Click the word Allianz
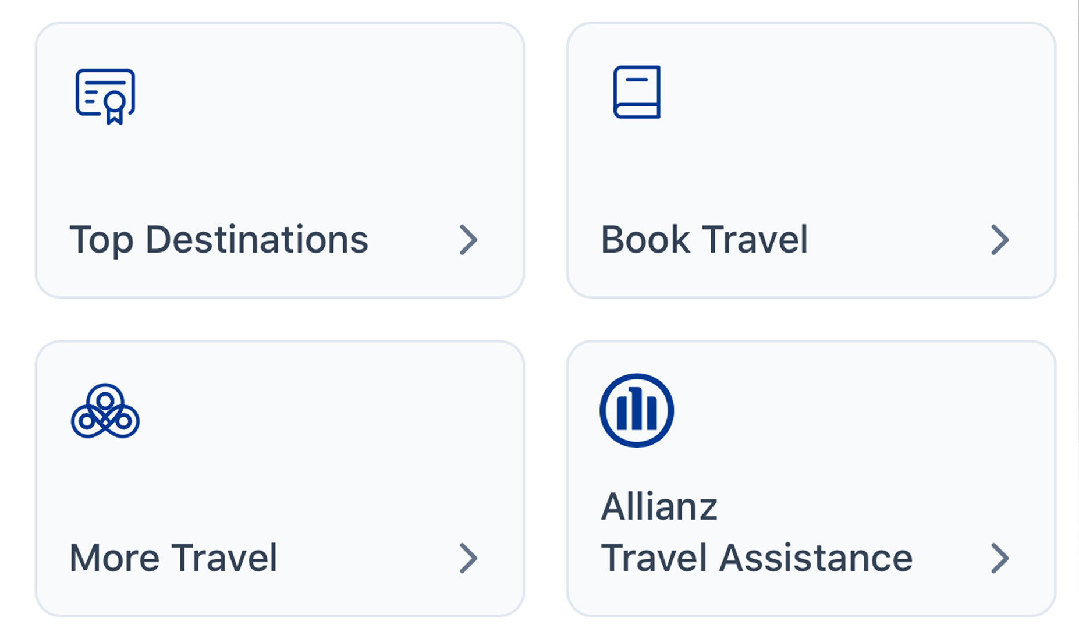Screen dimensions: 1079x639 click(x=659, y=506)
